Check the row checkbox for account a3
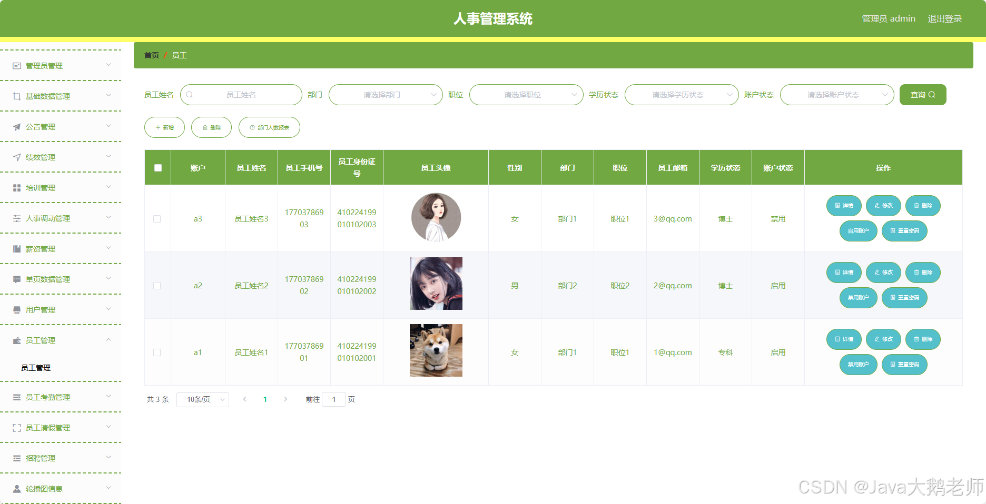The height and width of the screenshot is (504, 986). coord(157,219)
